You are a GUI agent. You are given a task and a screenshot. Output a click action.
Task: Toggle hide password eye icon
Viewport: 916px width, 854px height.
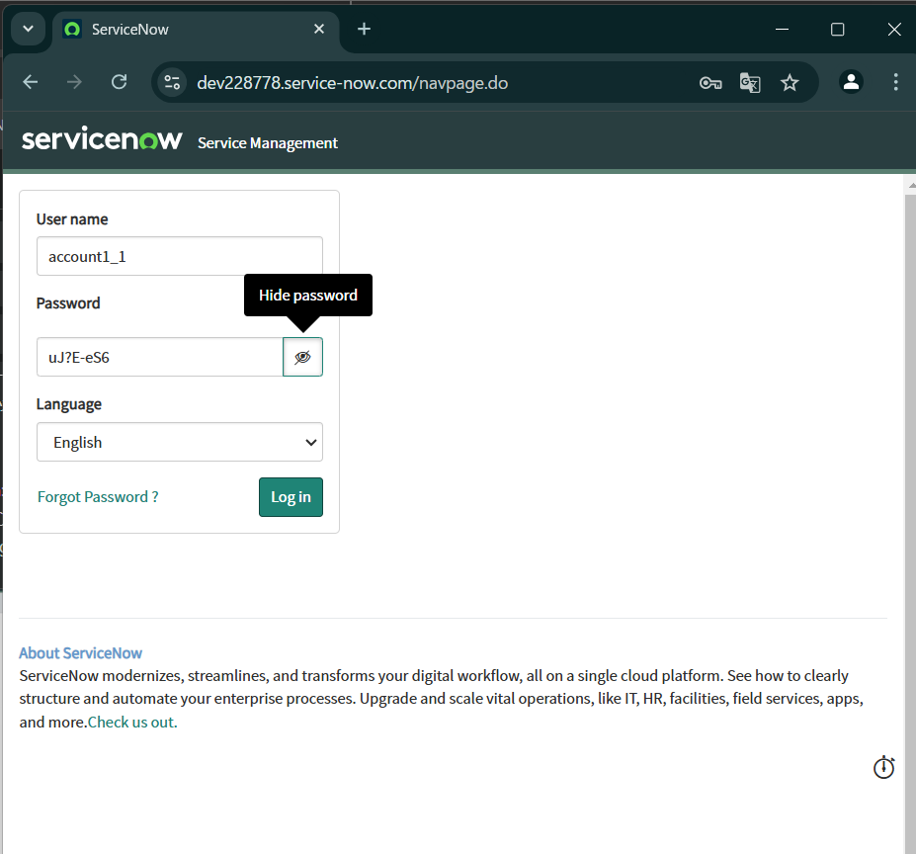(x=302, y=357)
